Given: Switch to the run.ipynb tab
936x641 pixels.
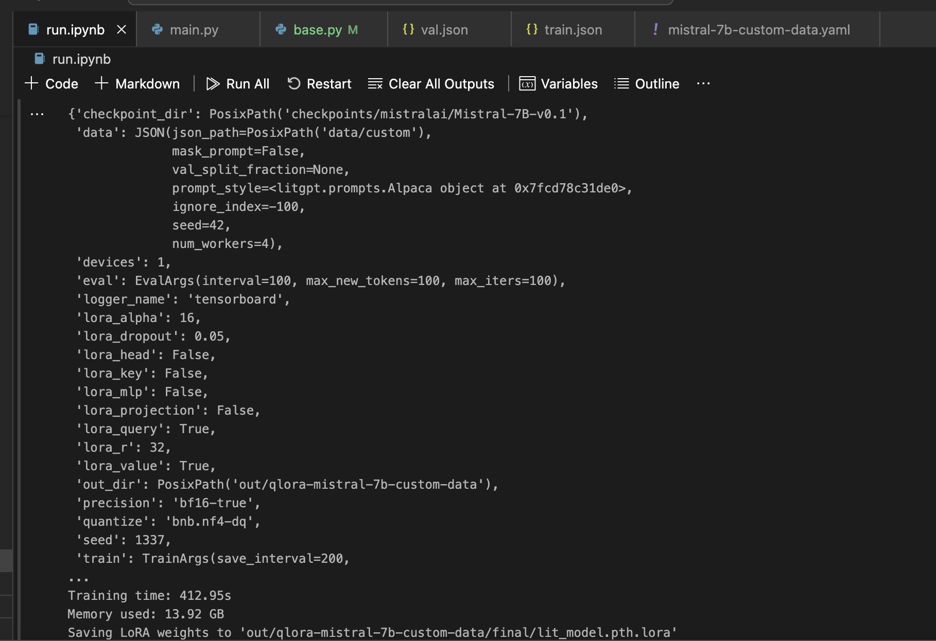Looking at the screenshot, I should [75, 30].
